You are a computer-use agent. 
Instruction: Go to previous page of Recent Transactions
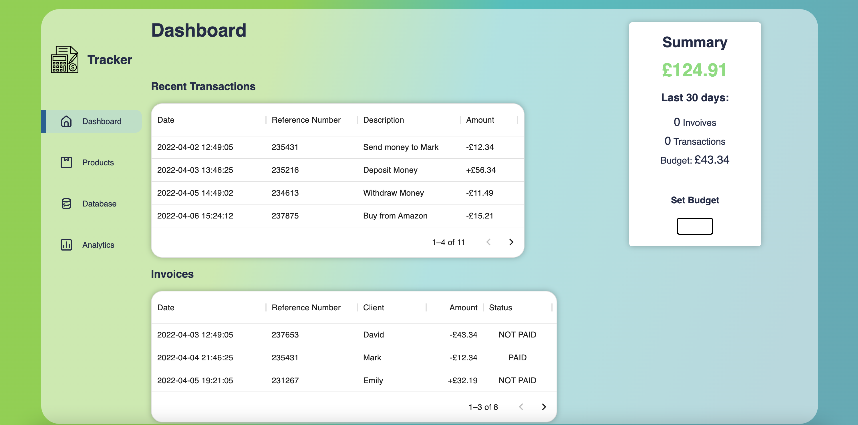488,242
